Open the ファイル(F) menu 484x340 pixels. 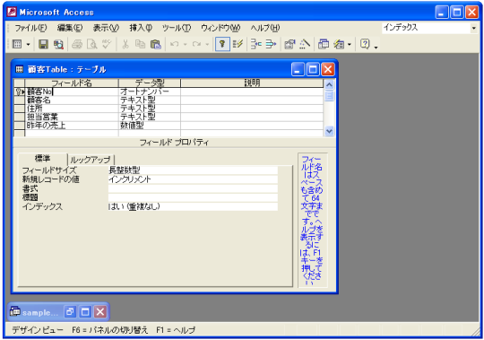click(30, 28)
